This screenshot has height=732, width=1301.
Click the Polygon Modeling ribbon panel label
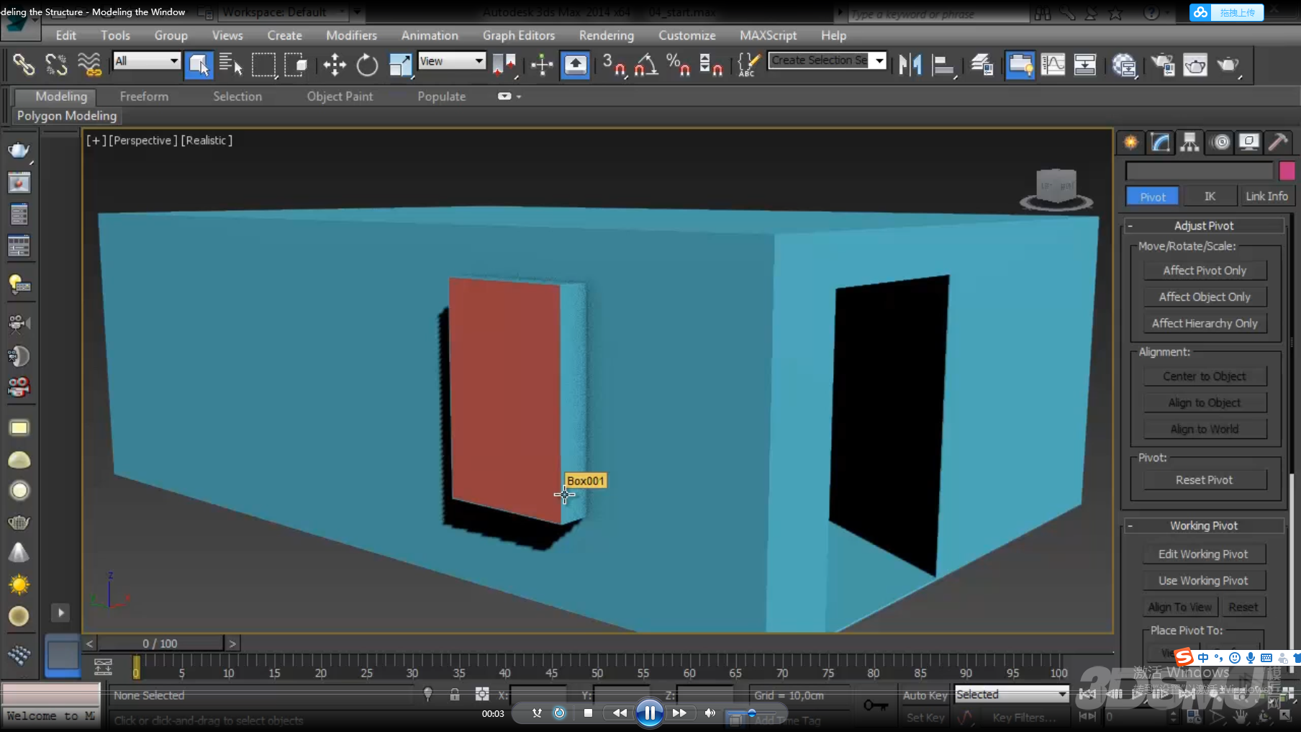coord(67,116)
